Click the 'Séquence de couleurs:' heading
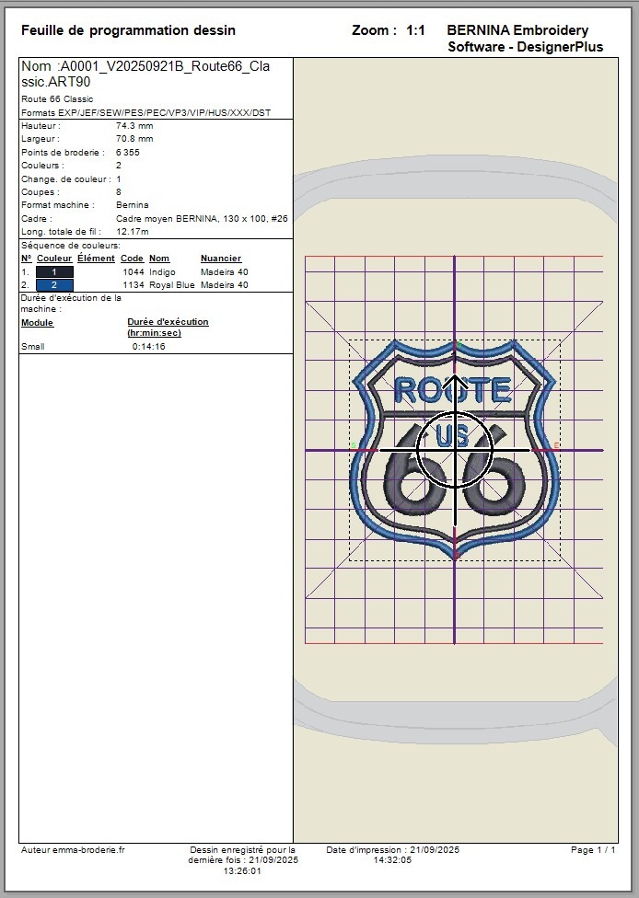Screen dimensions: 639x898 tap(71, 246)
